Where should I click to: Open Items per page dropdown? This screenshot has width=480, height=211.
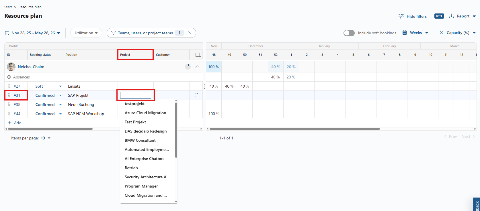(x=49, y=138)
